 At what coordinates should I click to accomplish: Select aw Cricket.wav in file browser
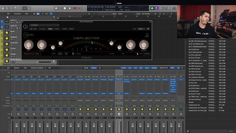194,50
